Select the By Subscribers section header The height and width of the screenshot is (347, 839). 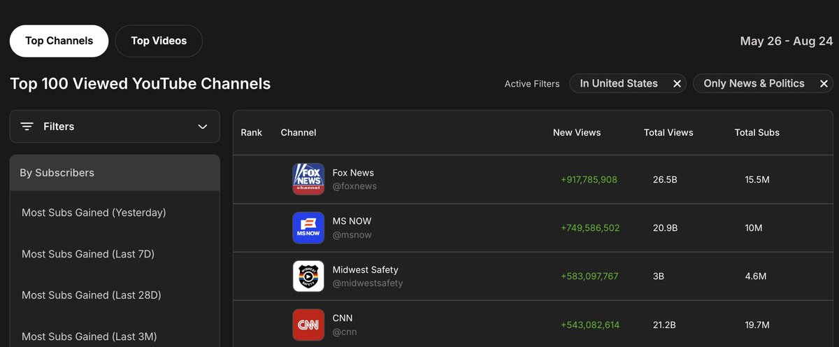pyautogui.click(x=115, y=173)
